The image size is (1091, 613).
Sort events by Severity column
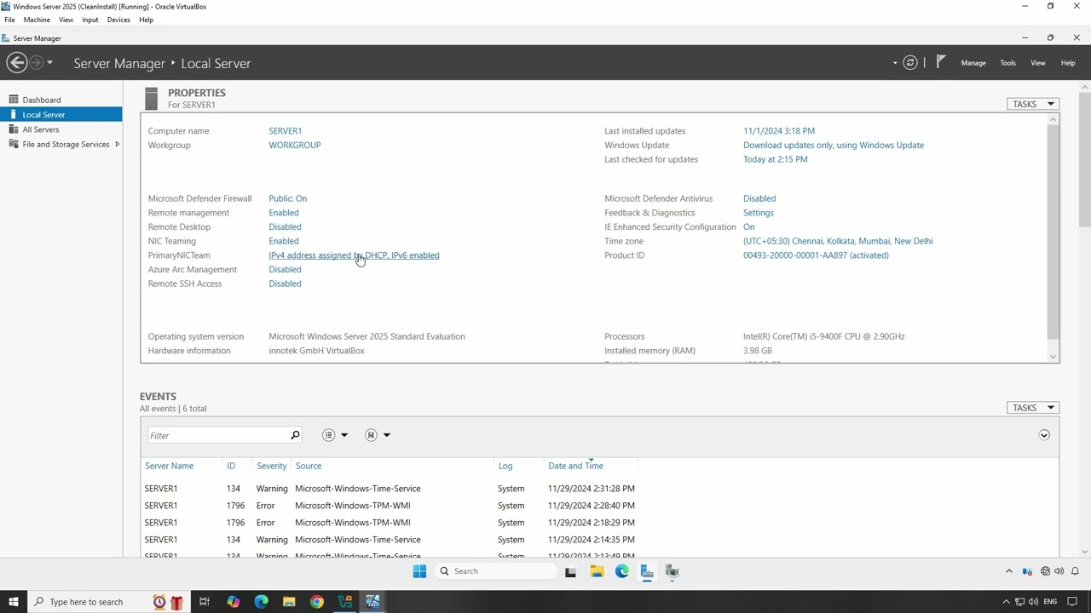(x=271, y=466)
